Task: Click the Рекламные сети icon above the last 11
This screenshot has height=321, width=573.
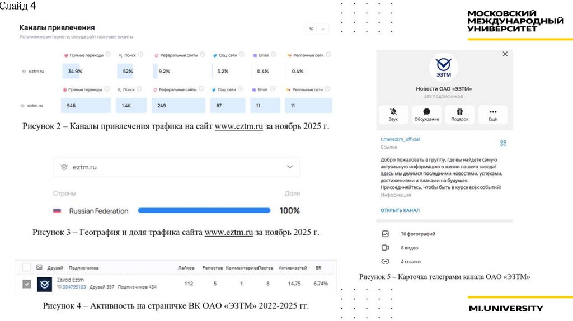Action: point(288,90)
